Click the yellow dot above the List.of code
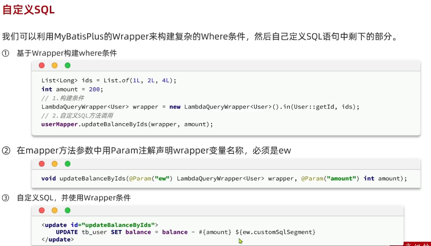This screenshot has height=246, width=431. tap(54, 65)
